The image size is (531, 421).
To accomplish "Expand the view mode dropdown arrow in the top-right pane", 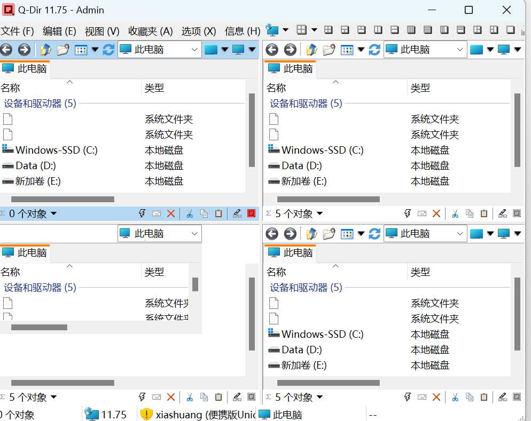I will (361, 50).
